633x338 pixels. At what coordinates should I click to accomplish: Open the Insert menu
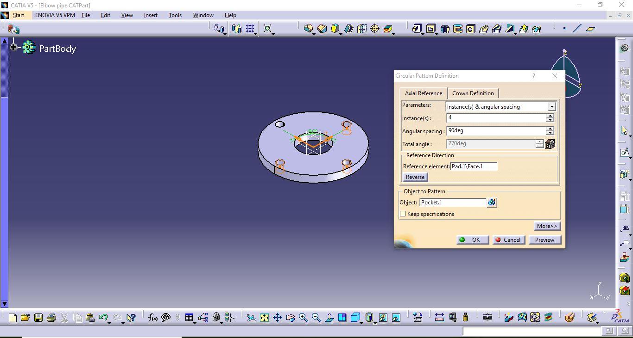tap(151, 15)
